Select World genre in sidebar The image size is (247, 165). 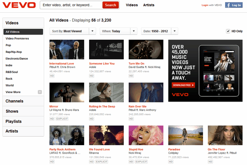pyautogui.click(x=10, y=85)
